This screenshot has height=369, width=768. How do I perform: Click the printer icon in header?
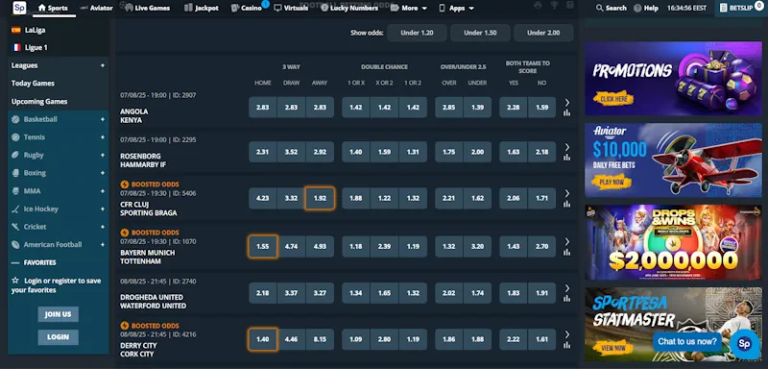click(538, 6)
